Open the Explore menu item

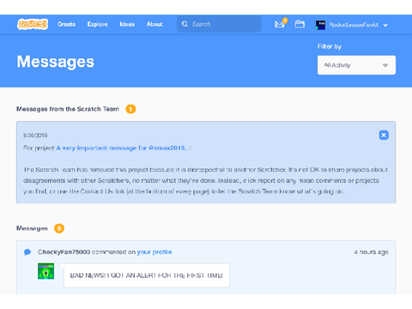point(98,24)
